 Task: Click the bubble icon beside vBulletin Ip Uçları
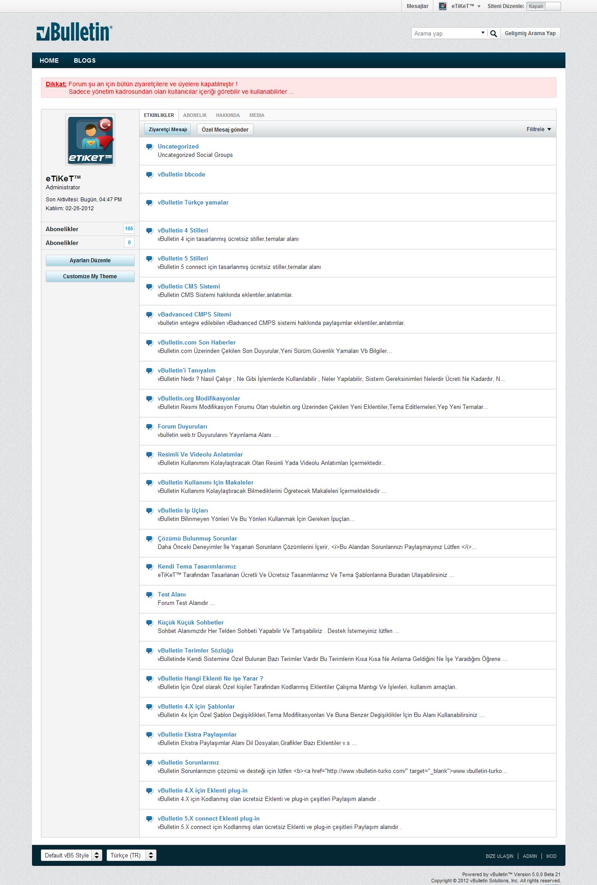150,511
